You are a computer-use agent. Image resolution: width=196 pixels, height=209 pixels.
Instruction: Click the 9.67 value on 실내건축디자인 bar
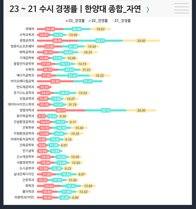click(x=82, y=174)
